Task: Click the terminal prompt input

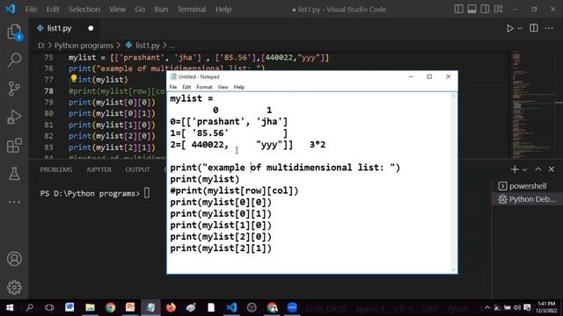Action: click(147, 193)
